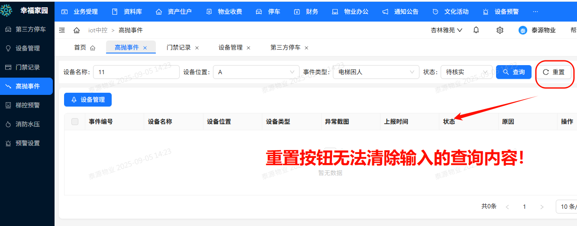The width and height of the screenshot is (577, 226).
Task: Click the 幸福家园 logo icon
Action: (x=6, y=11)
